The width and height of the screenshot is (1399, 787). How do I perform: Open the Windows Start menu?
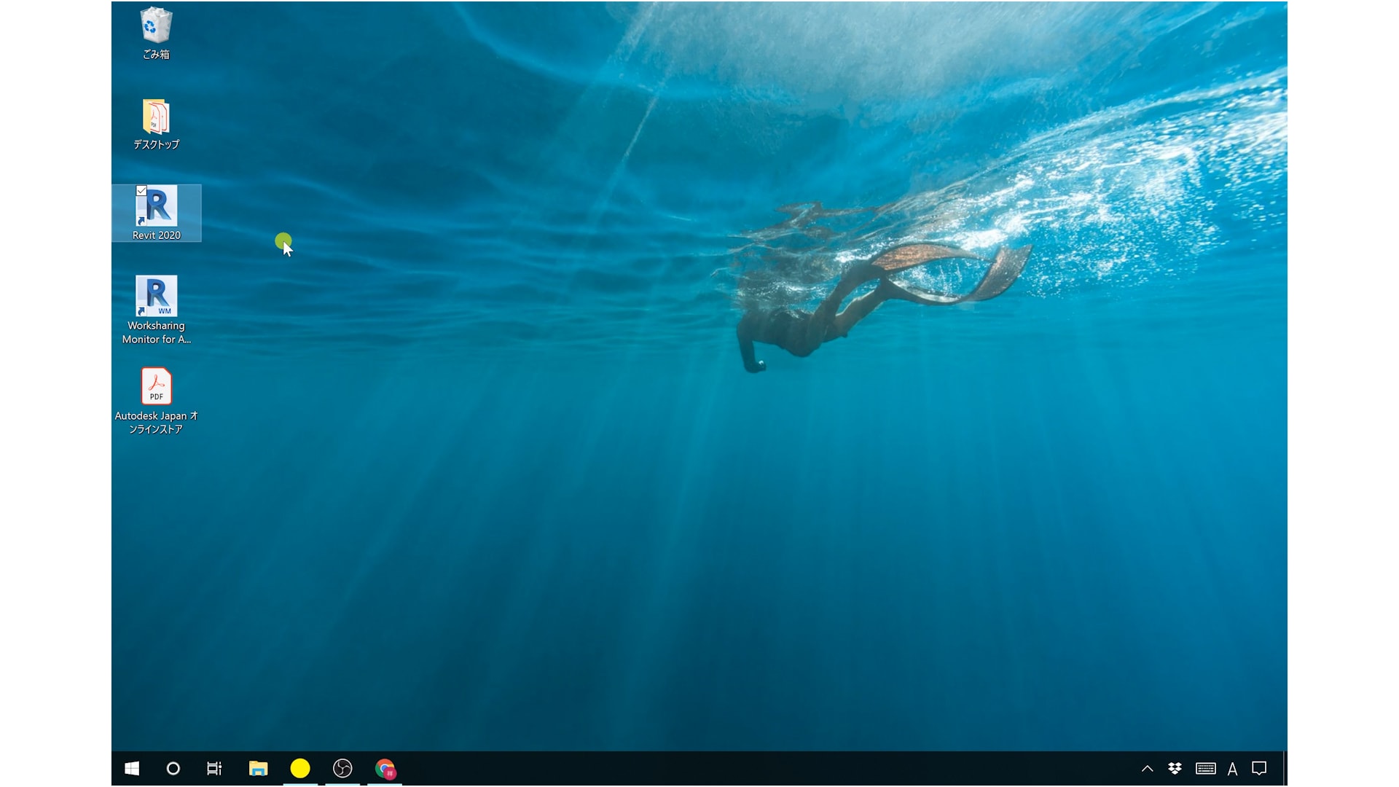point(132,768)
